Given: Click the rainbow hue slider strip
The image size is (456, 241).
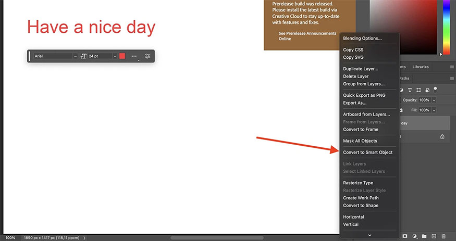Looking at the screenshot, I should pos(447,26).
